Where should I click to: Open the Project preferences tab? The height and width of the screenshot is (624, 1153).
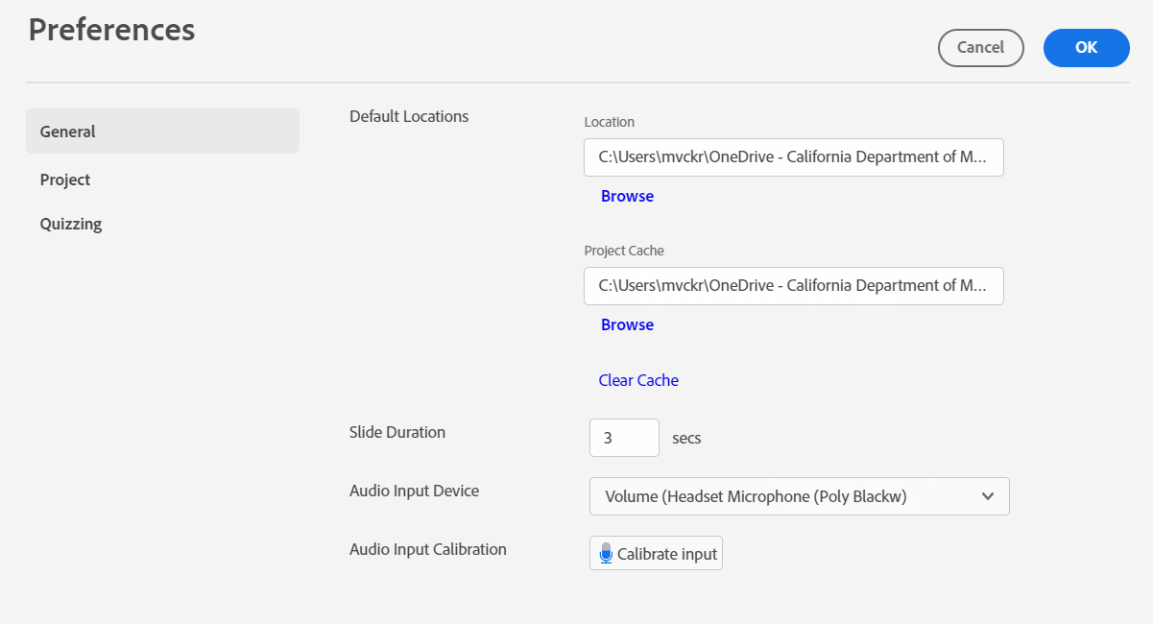point(65,180)
